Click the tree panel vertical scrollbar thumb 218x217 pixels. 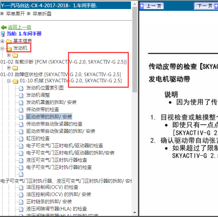tap(135, 49)
